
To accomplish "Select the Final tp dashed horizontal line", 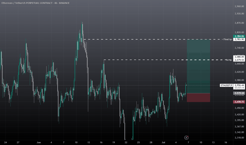I will tap(153, 39).
